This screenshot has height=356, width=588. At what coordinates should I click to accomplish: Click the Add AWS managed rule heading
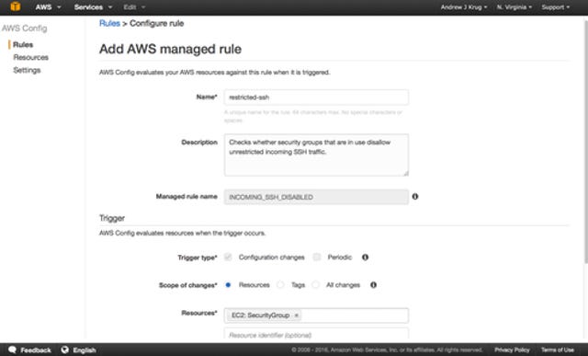(170, 49)
